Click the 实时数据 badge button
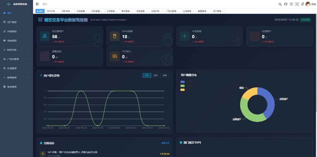This screenshot has width=317, height=157. click(306, 20)
